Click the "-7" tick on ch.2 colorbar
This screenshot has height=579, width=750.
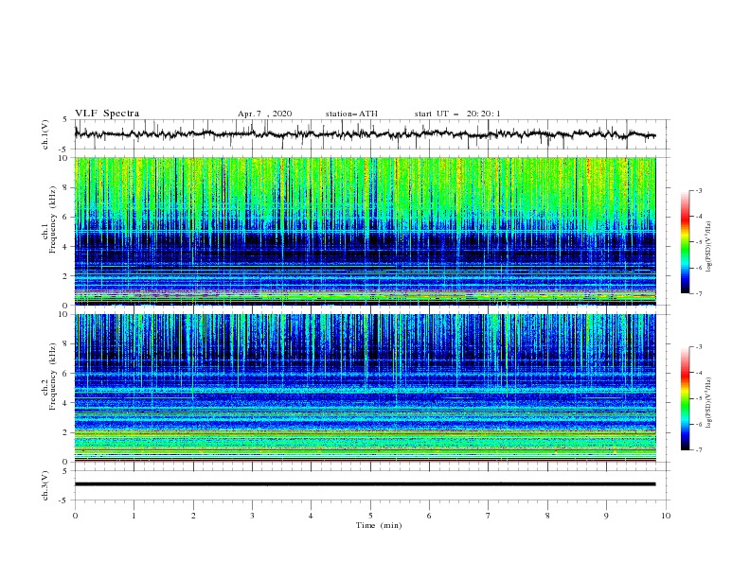pyautogui.click(x=698, y=449)
